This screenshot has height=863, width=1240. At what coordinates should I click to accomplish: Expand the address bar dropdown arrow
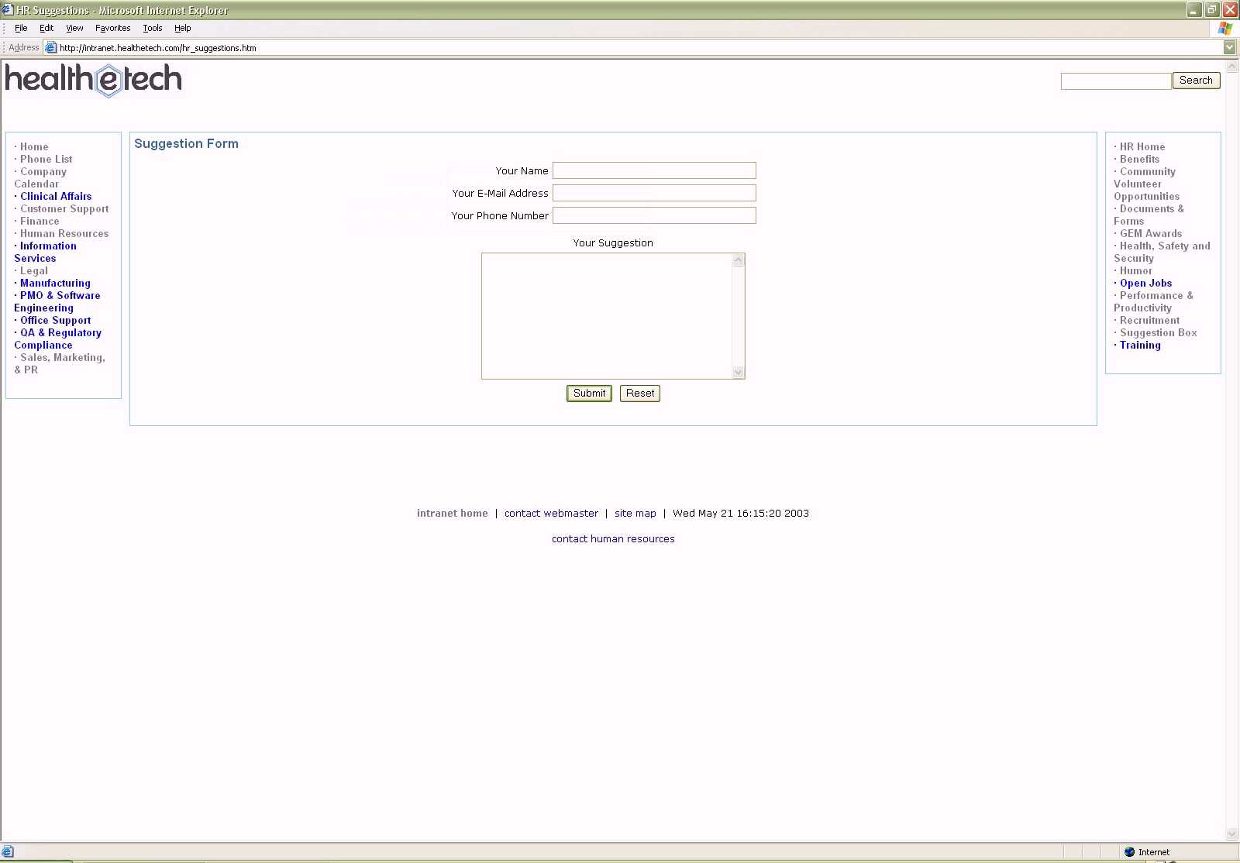[x=1229, y=47]
